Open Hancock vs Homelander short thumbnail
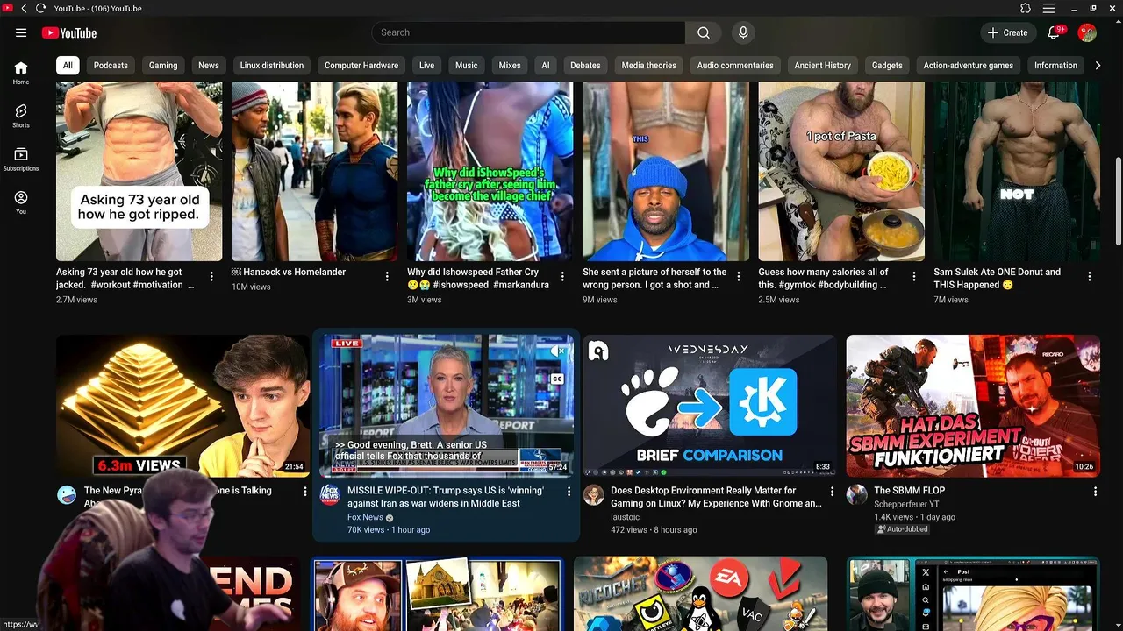This screenshot has height=631, width=1123. point(314,171)
